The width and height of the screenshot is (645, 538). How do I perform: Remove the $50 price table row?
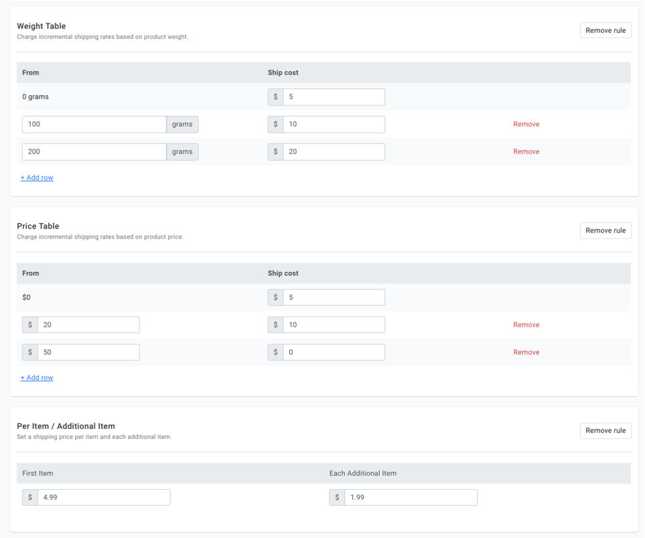pos(526,352)
